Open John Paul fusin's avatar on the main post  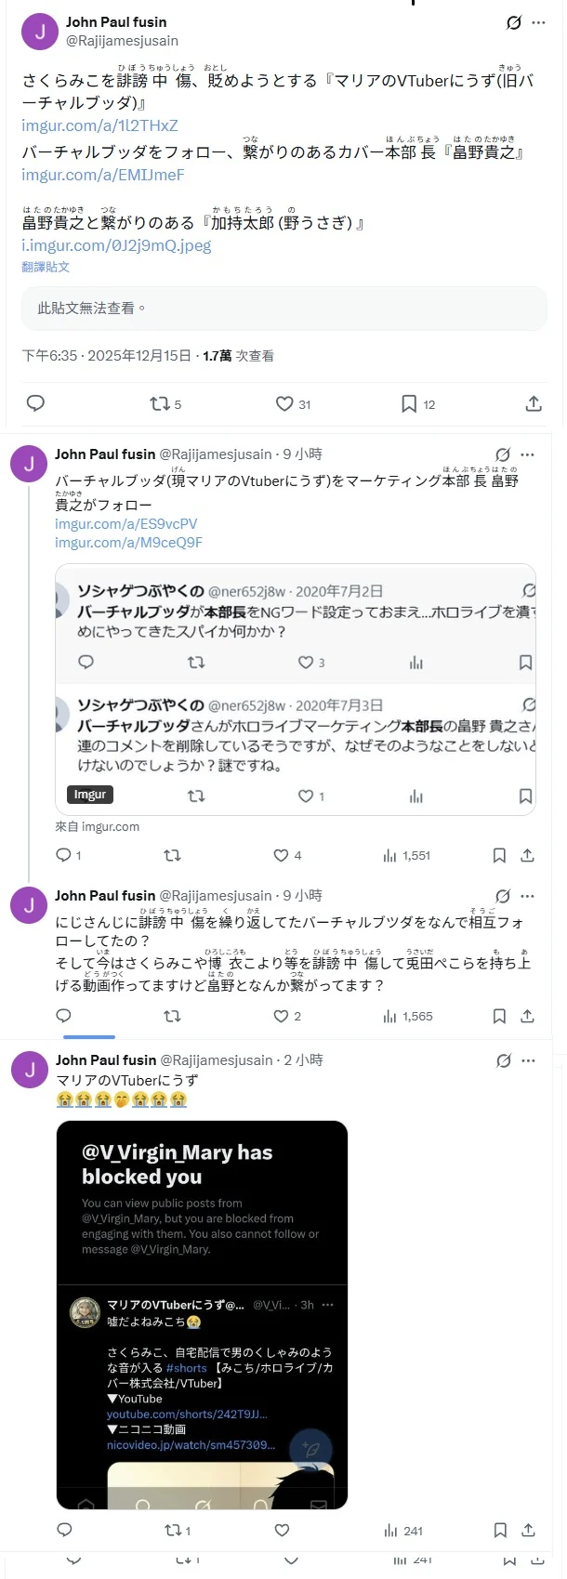(x=40, y=32)
